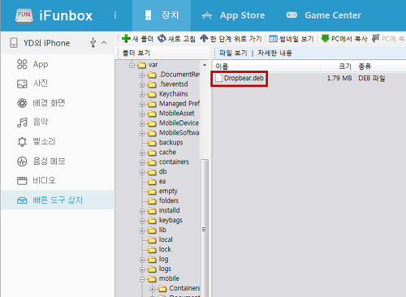Sort by the 이름 column header

tap(266, 67)
